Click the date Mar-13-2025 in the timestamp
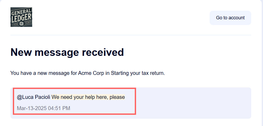 (x=32, y=108)
